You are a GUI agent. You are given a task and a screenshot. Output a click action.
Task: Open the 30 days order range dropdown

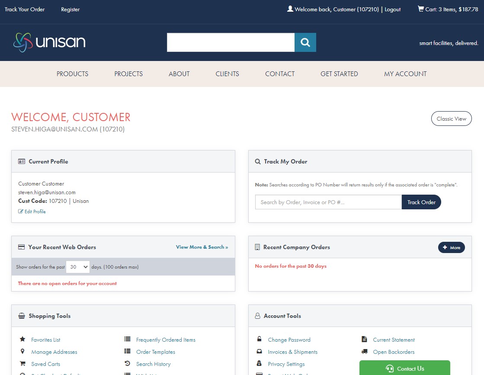[x=78, y=267]
